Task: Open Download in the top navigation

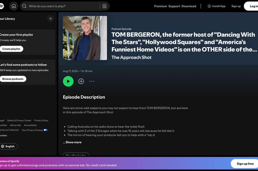Action: (189, 6)
